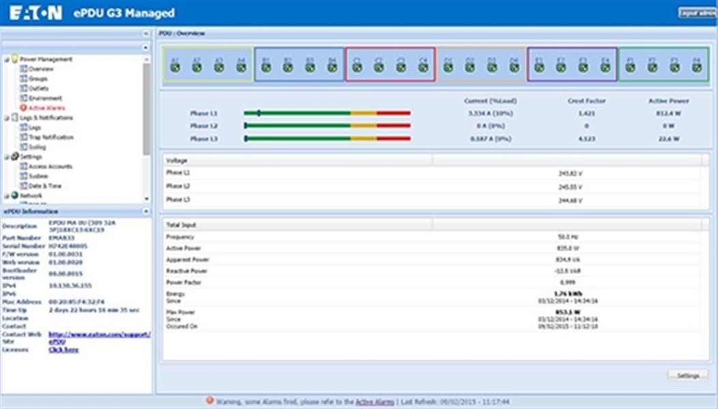
Task: Open Date & Time settings
Action: tap(45, 186)
